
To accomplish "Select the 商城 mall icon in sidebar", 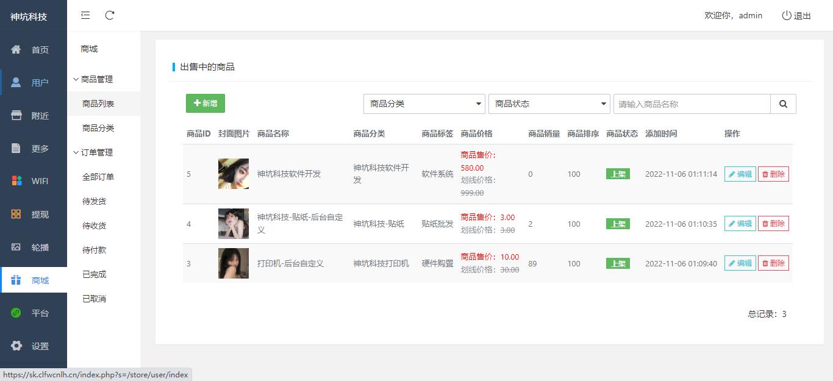I will 16,280.
